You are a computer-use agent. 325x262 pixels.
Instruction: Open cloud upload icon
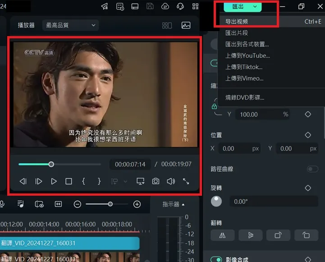(x=165, y=6)
